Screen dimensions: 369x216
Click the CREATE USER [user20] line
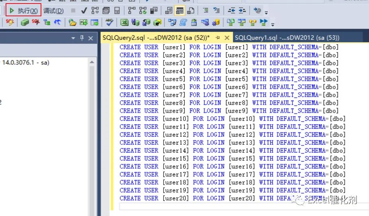coord(232,198)
